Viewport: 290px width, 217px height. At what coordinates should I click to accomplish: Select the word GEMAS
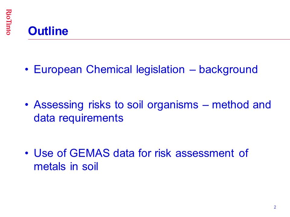[90, 153]
